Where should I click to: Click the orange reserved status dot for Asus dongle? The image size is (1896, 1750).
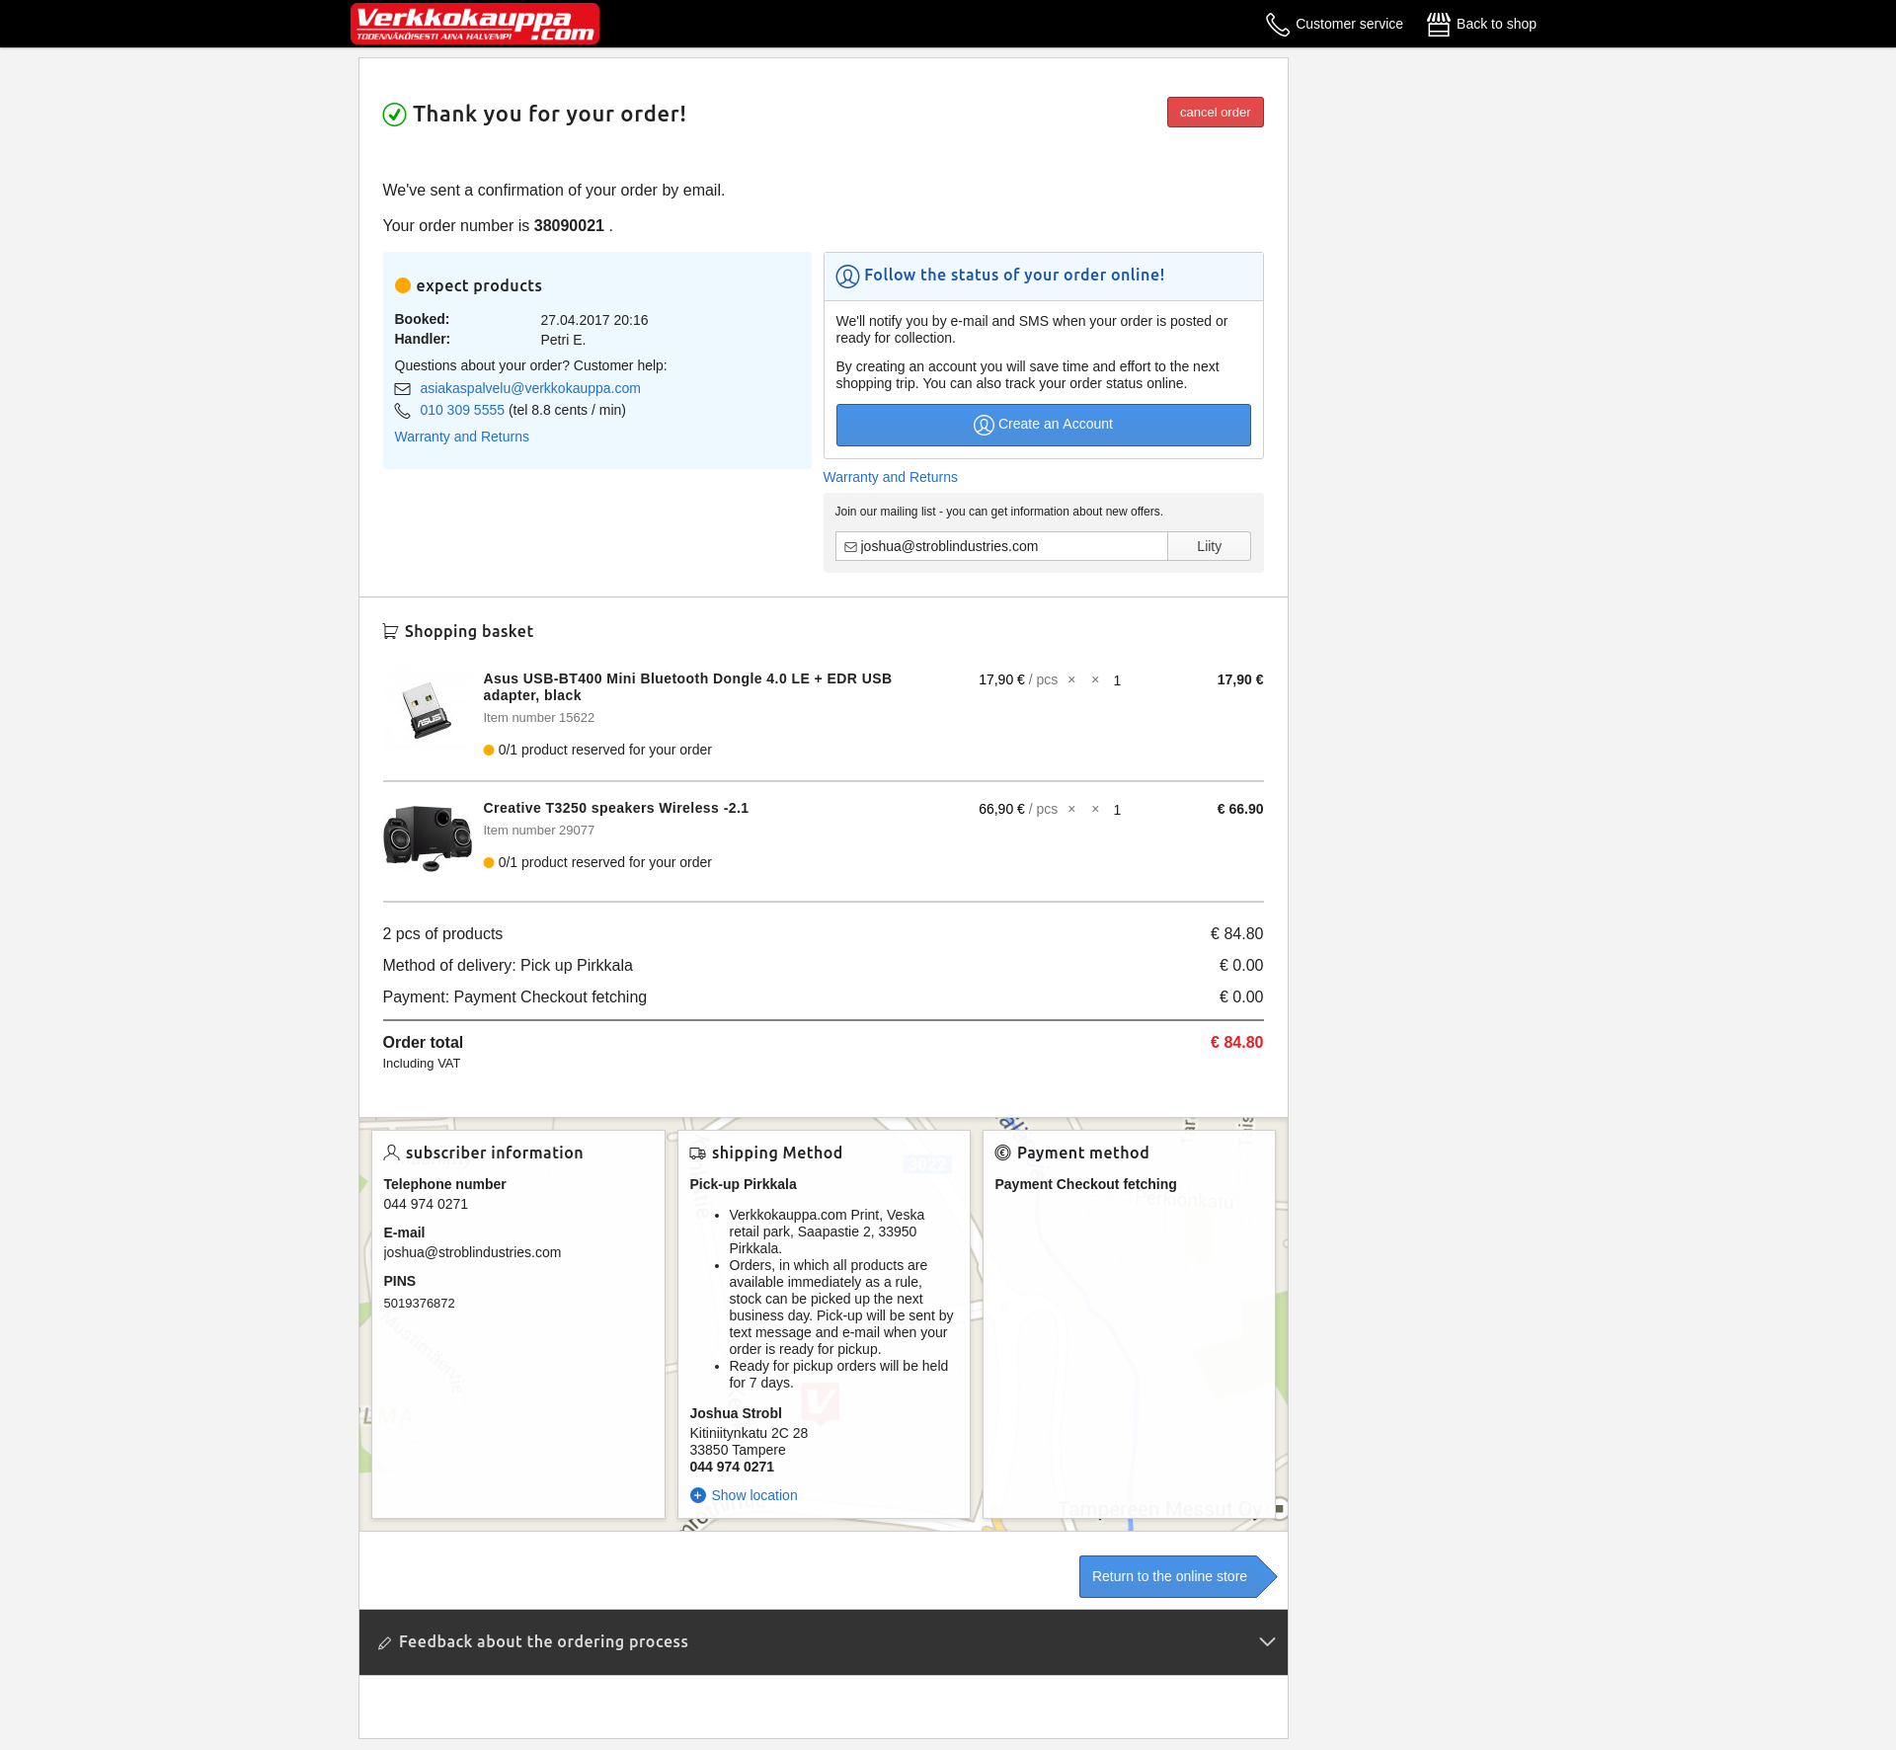pos(489,751)
